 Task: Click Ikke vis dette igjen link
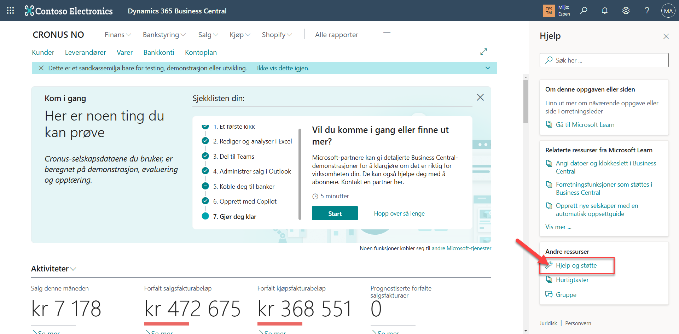pos(283,68)
